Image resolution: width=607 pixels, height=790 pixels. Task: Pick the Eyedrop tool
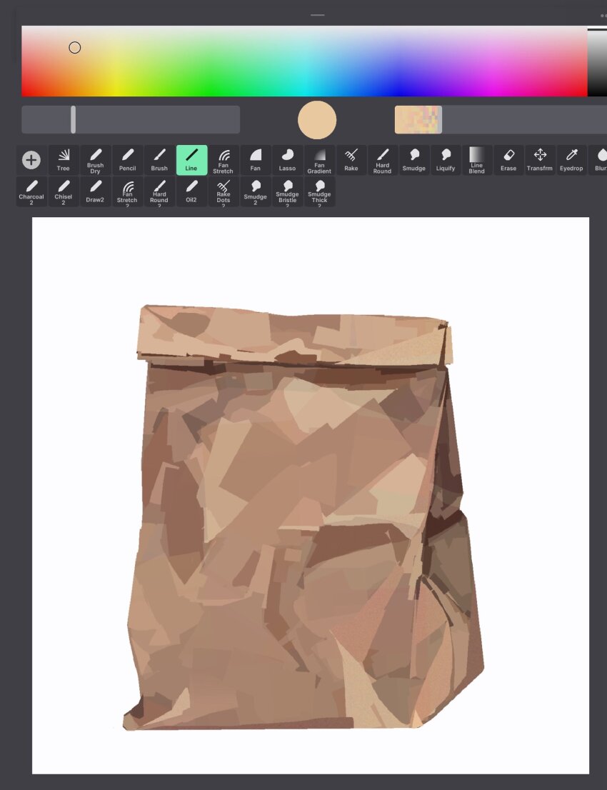coord(571,160)
